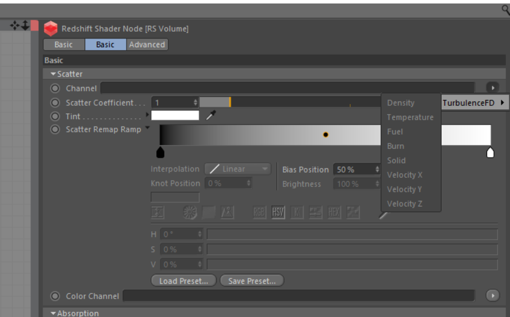The image size is (510, 317).
Task: Click the Redshift red cube node icon
Action: 51,29
